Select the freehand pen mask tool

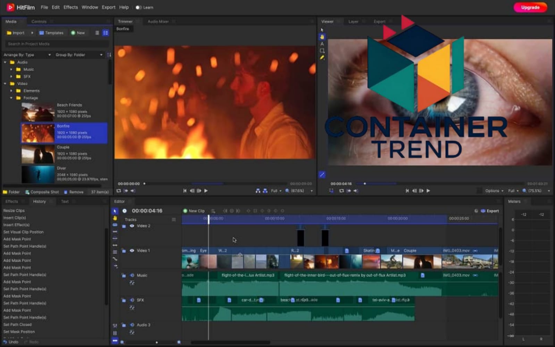[x=322, y=58]
